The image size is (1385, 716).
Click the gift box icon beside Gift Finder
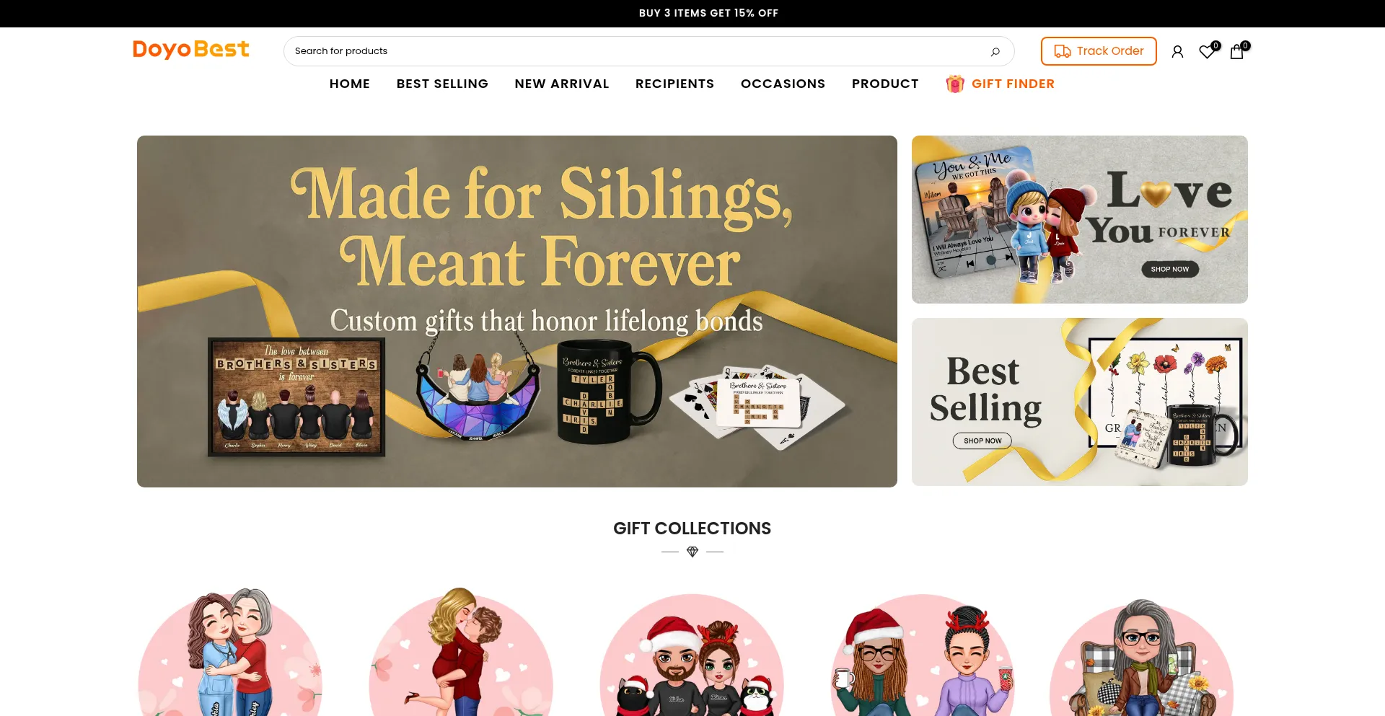955,84
